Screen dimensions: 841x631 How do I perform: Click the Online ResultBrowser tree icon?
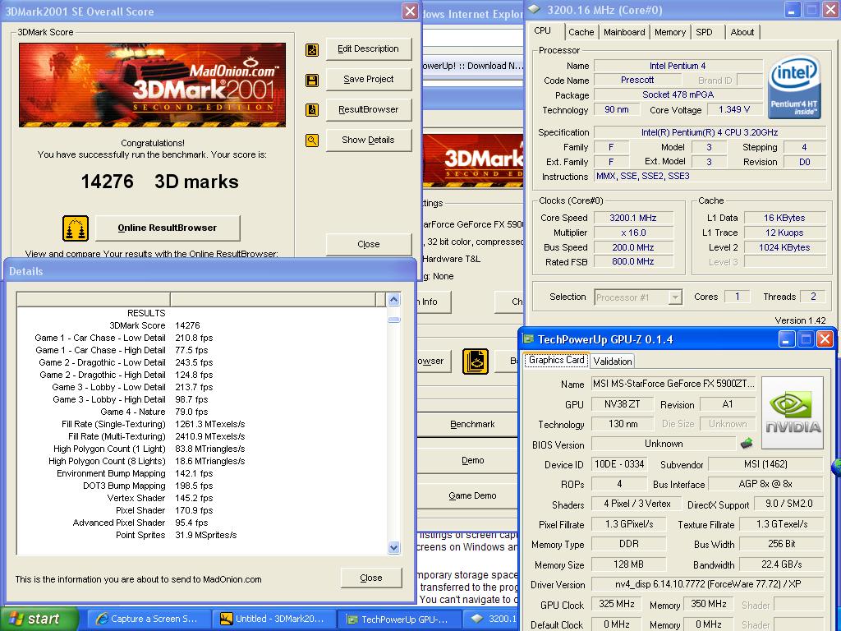pyautogui.click(x=76, y=228)
